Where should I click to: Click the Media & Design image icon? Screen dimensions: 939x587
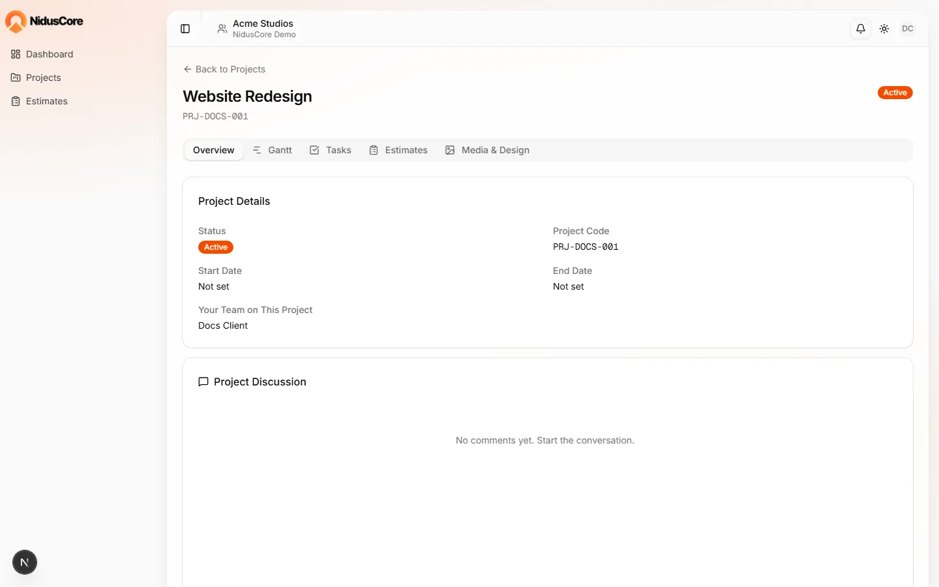450,150
